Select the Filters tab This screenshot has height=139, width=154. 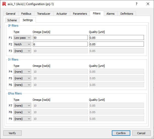click(97, 13)
